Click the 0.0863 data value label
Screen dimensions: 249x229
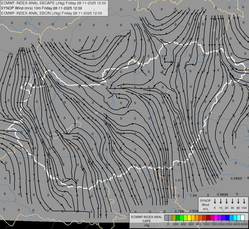coord(236,179)
